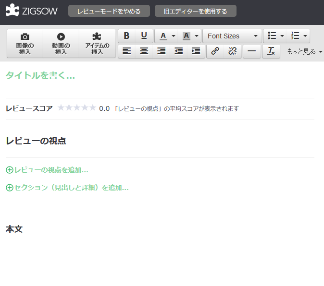This screenshot has width=324, height=286.
Task: Click セクション（見出しと詳細）を追加 link
Action: (67, 188)
